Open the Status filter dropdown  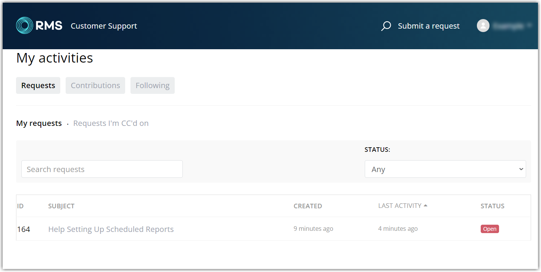coord(445,169)
